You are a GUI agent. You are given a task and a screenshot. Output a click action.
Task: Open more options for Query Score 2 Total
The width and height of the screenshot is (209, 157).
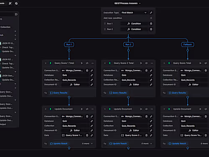[x=152, y=63]
